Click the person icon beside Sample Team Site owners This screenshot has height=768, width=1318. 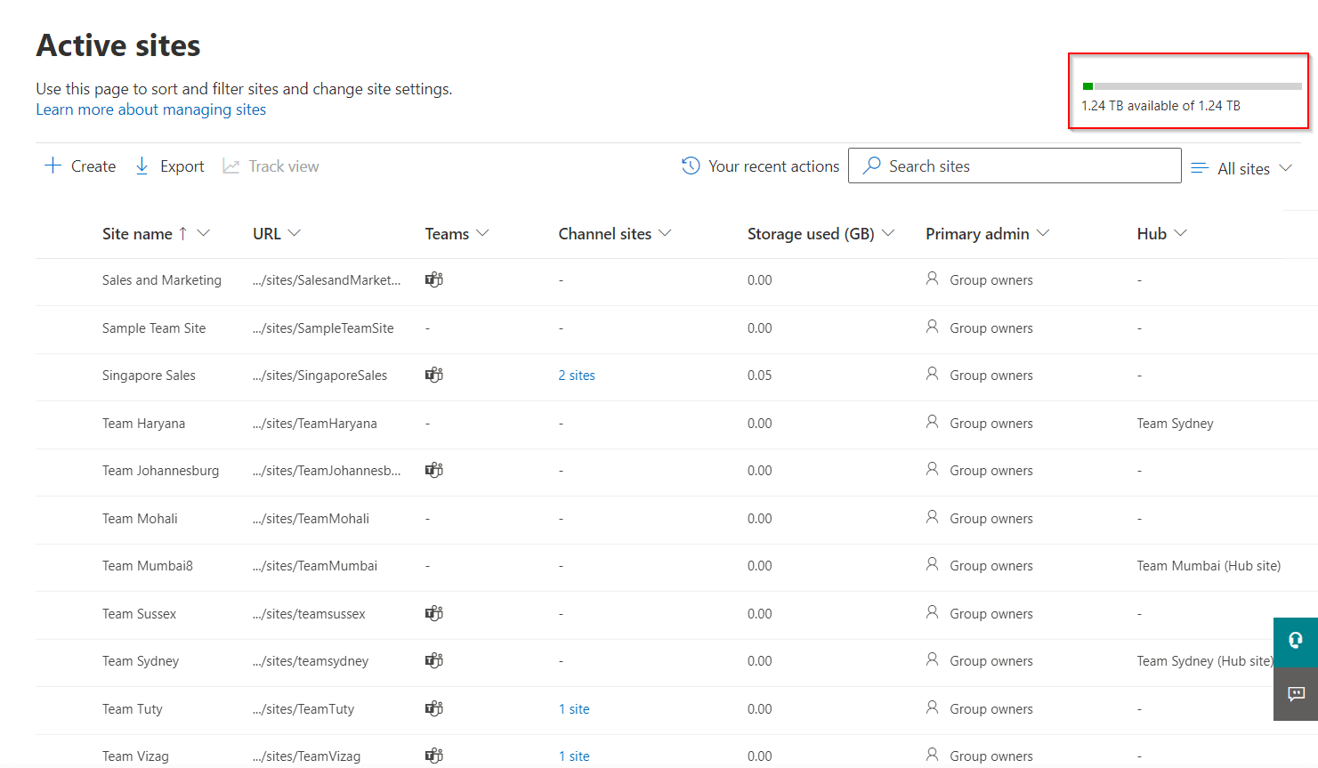(x=932, y=327)
